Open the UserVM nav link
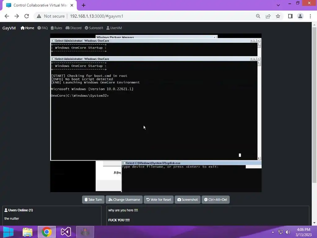317x238 pixels. (x=114, y=28)
